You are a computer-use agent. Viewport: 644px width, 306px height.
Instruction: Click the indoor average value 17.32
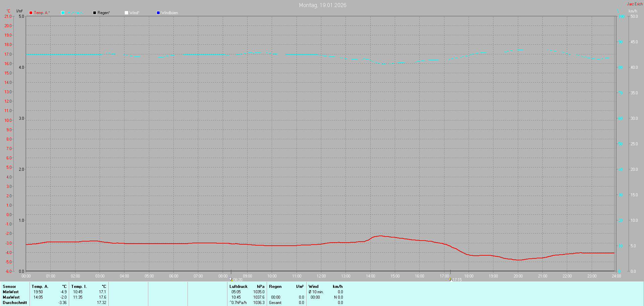[x=102, y=303]
